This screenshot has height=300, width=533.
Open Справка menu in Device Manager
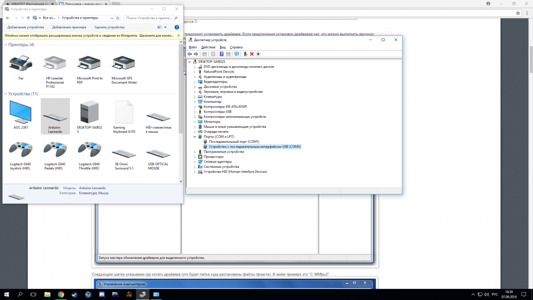pos(236,47)
